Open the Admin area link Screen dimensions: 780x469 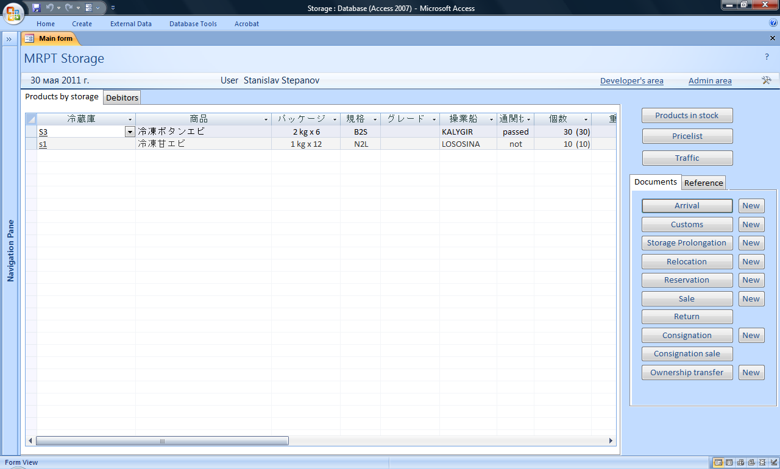710,80
